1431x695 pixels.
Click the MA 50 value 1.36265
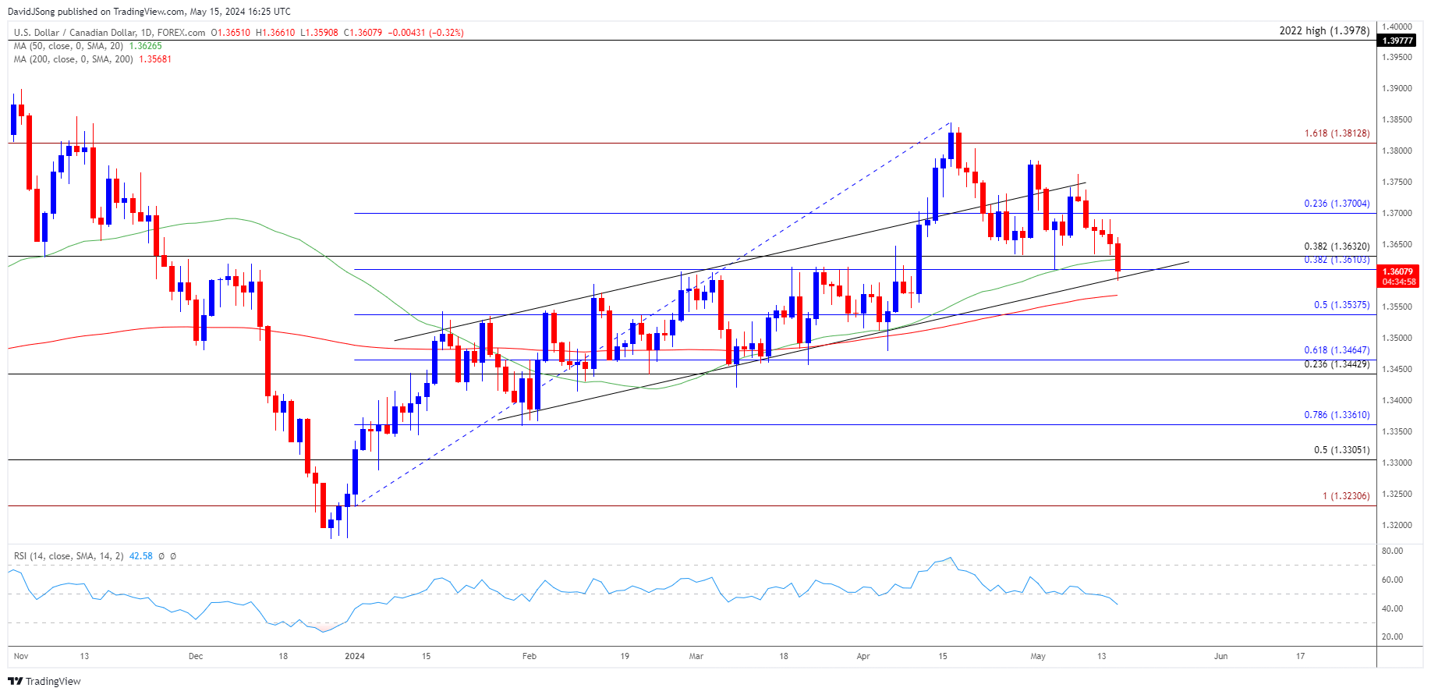[146, 46]
